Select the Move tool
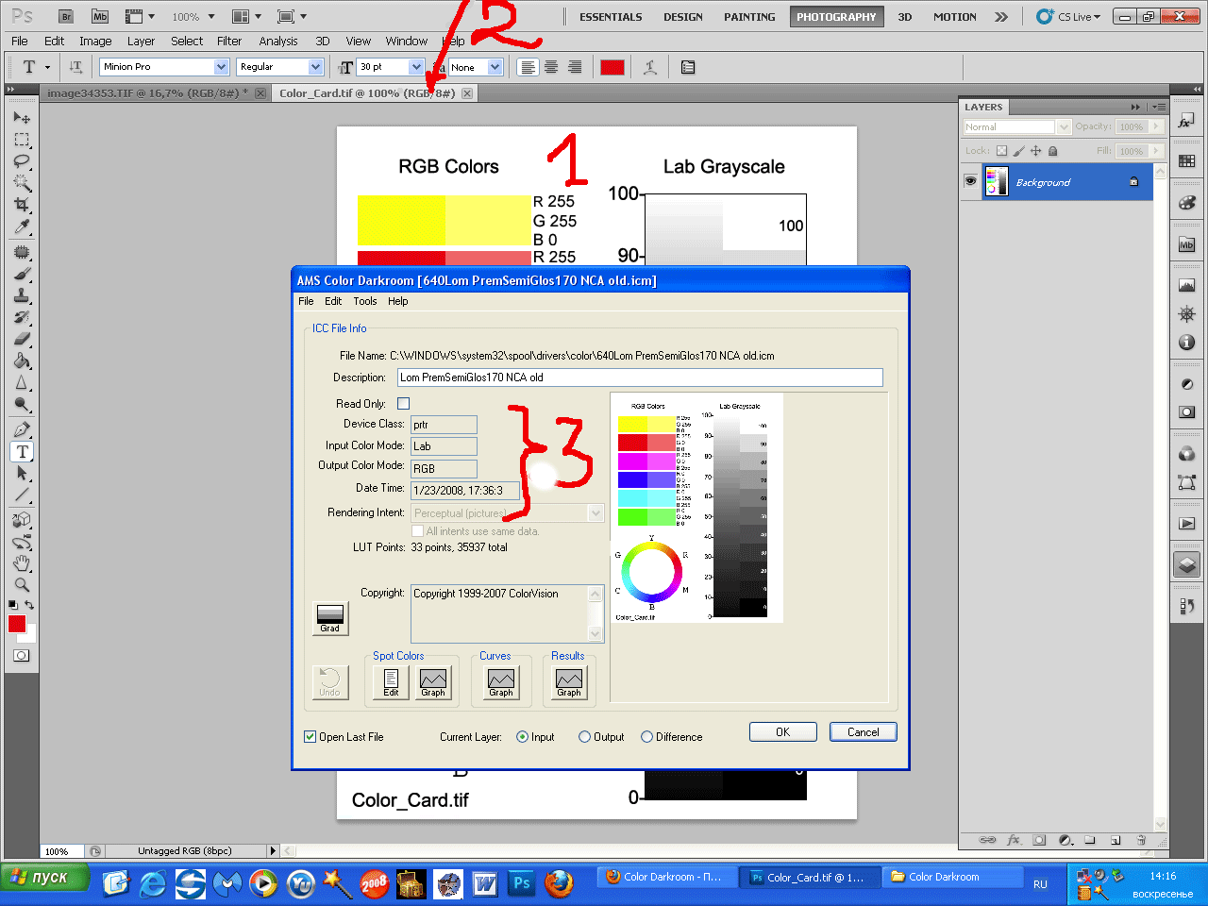Screen dimensions: 1208x906 [22, 117]
